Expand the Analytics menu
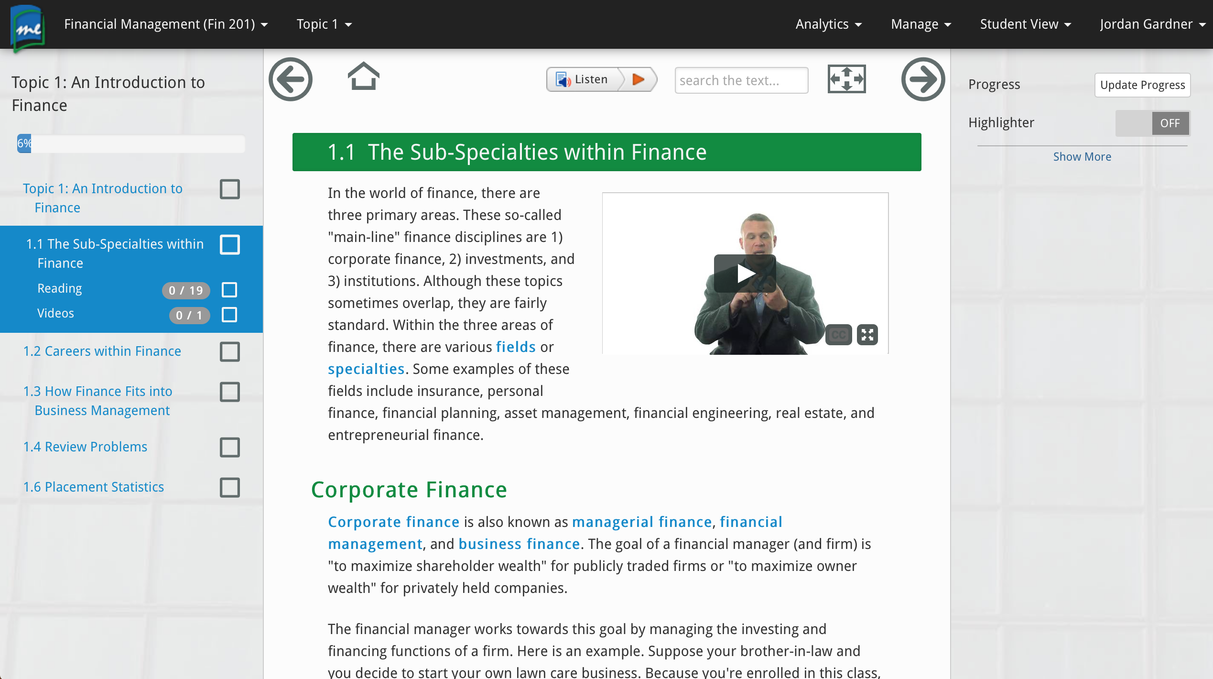Screen dimensions: 1213x679 [828, 24]
